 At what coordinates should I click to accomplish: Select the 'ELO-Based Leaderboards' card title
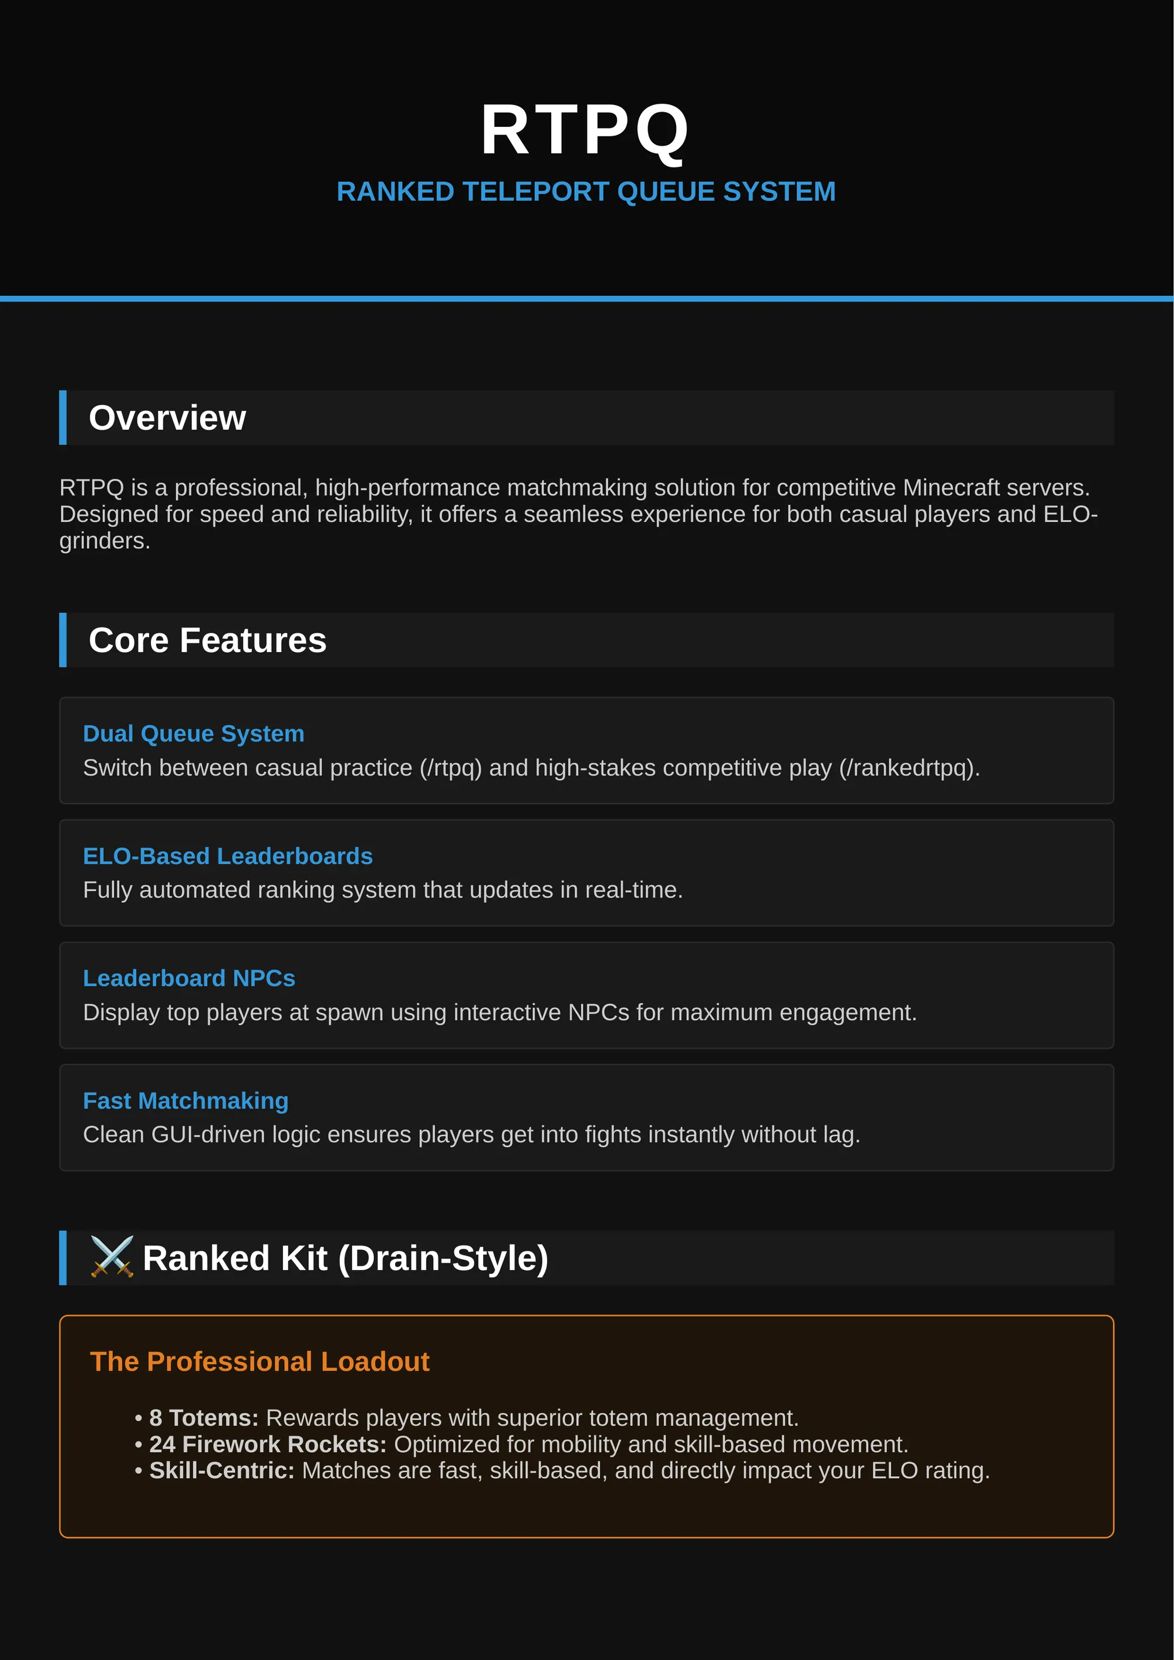[x=228, y=856]
